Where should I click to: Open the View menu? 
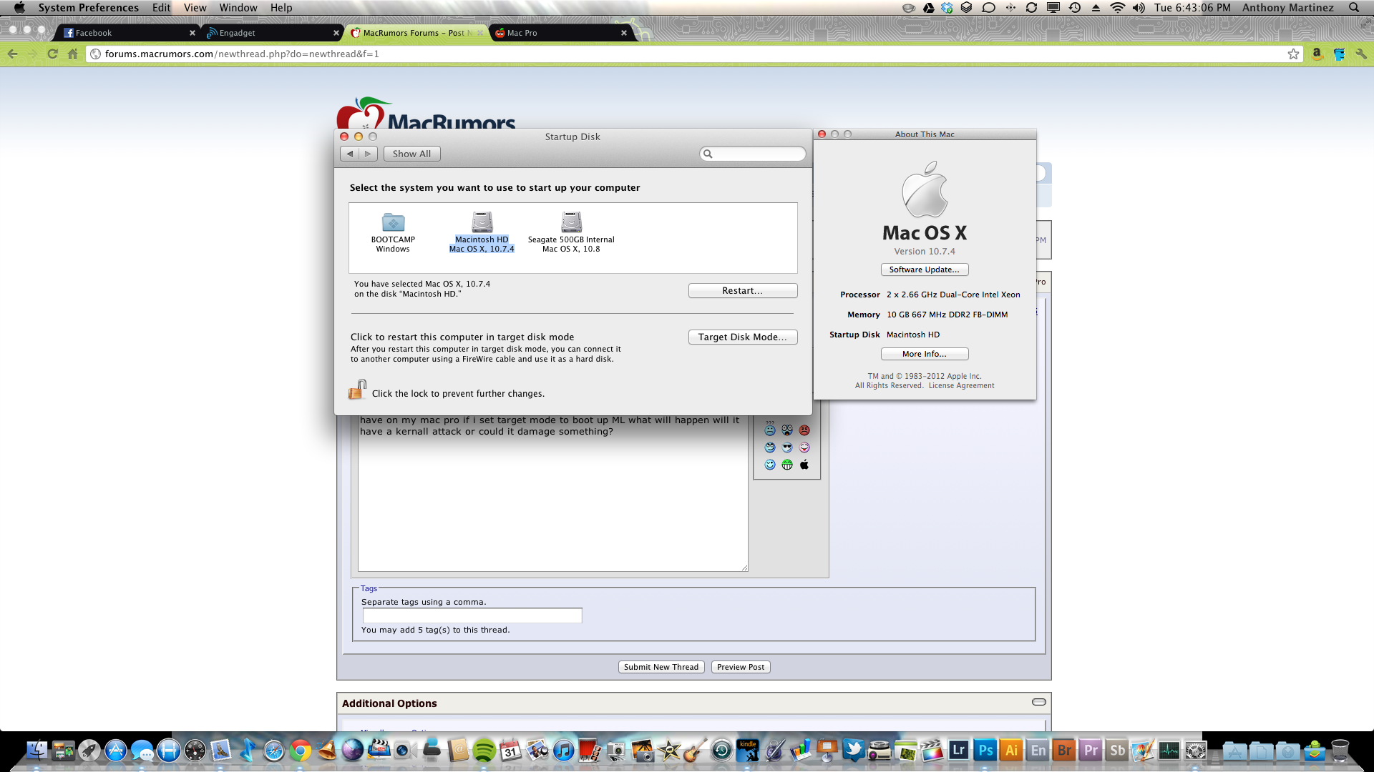195,8
